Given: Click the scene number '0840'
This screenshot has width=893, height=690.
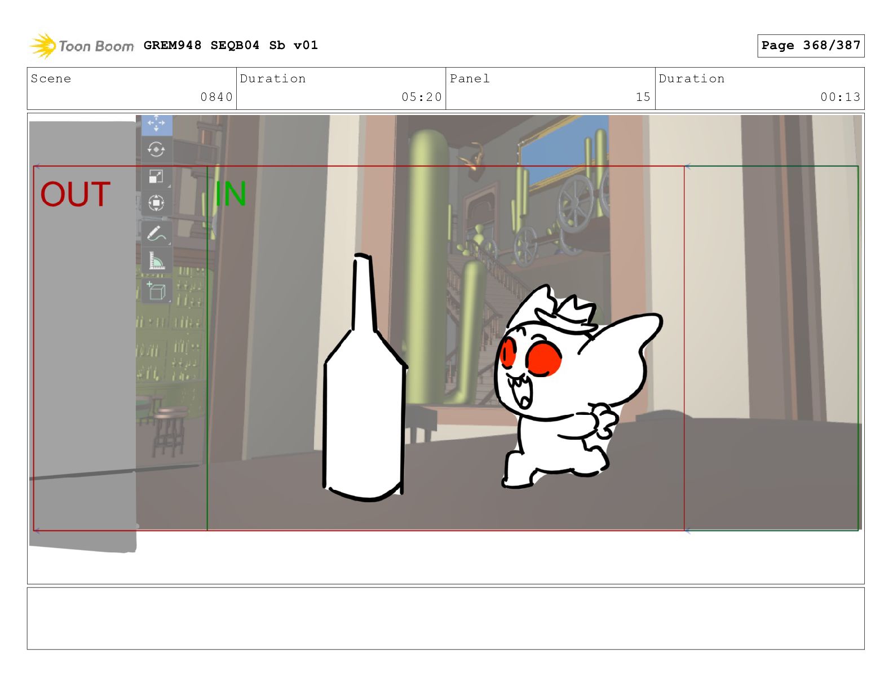Looking at the screenshot, I should 216,97.
